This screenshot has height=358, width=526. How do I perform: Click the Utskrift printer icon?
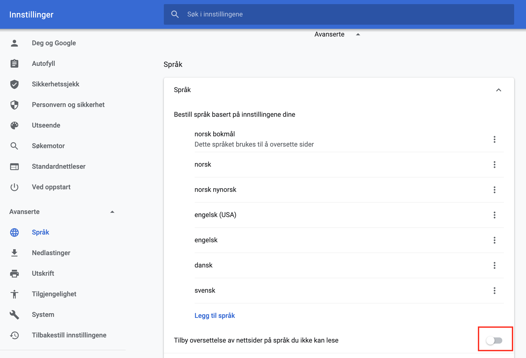point(14,273)
